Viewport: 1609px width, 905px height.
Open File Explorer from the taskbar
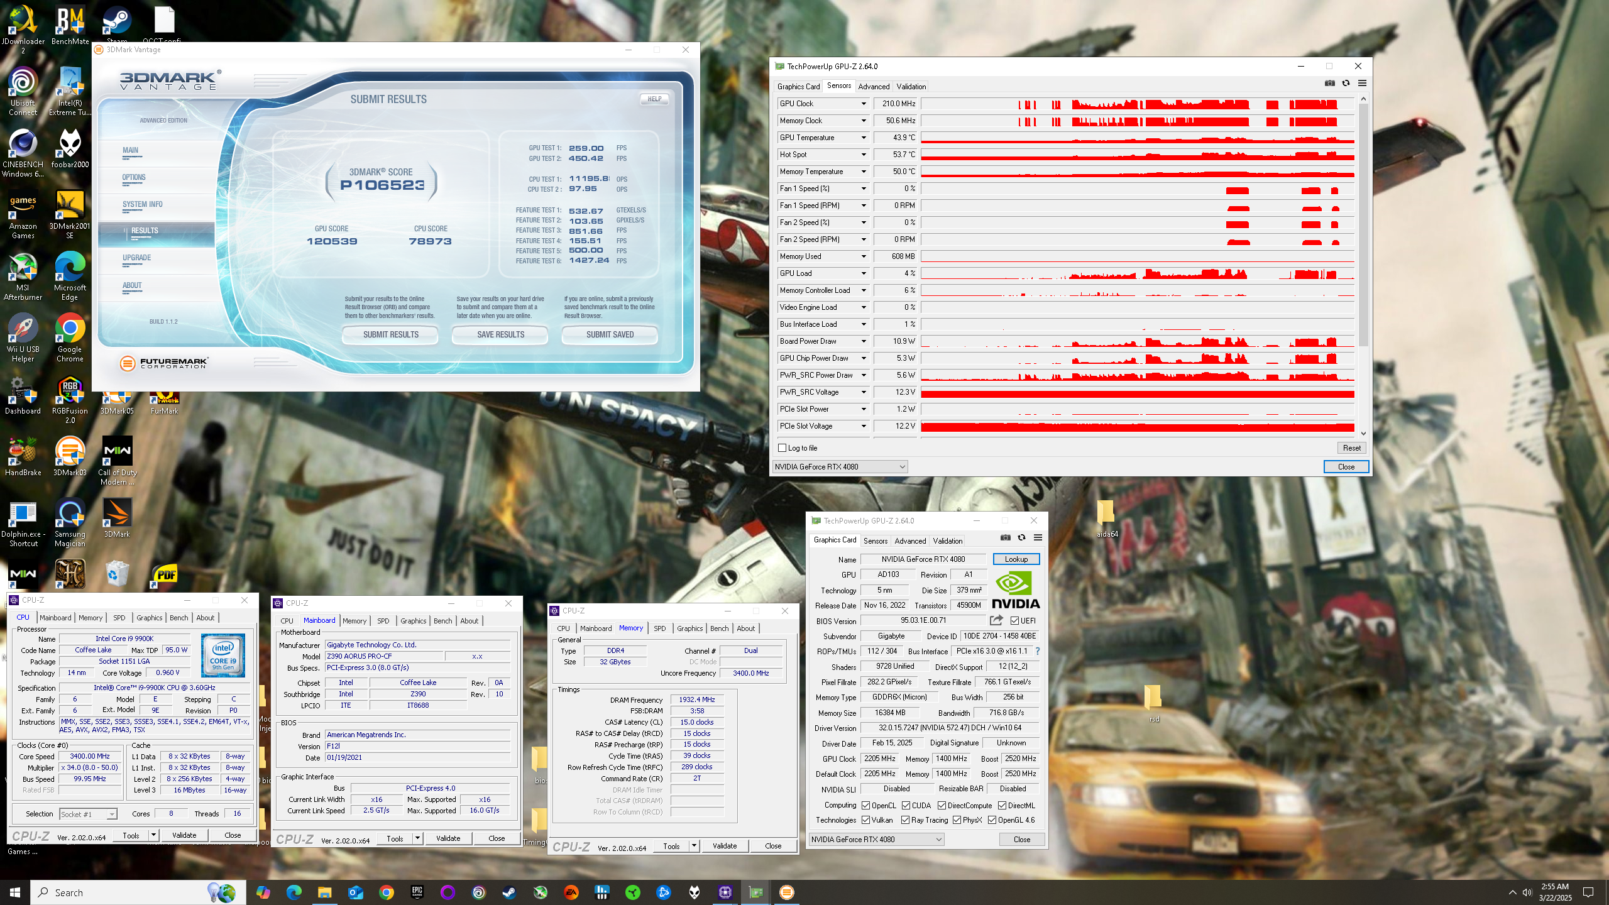(x=324, y=892)
